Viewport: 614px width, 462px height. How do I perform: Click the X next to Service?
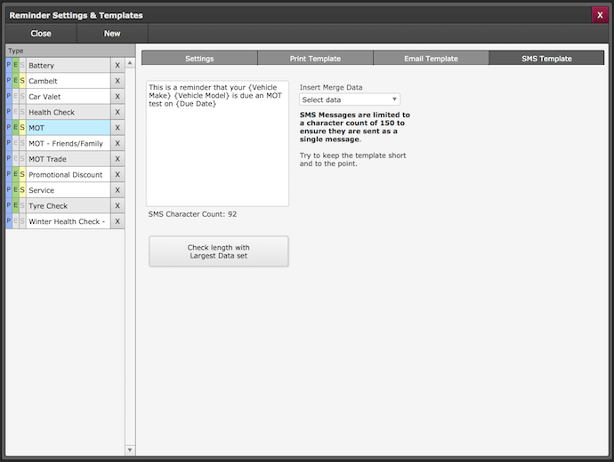[x=117, y=190]
